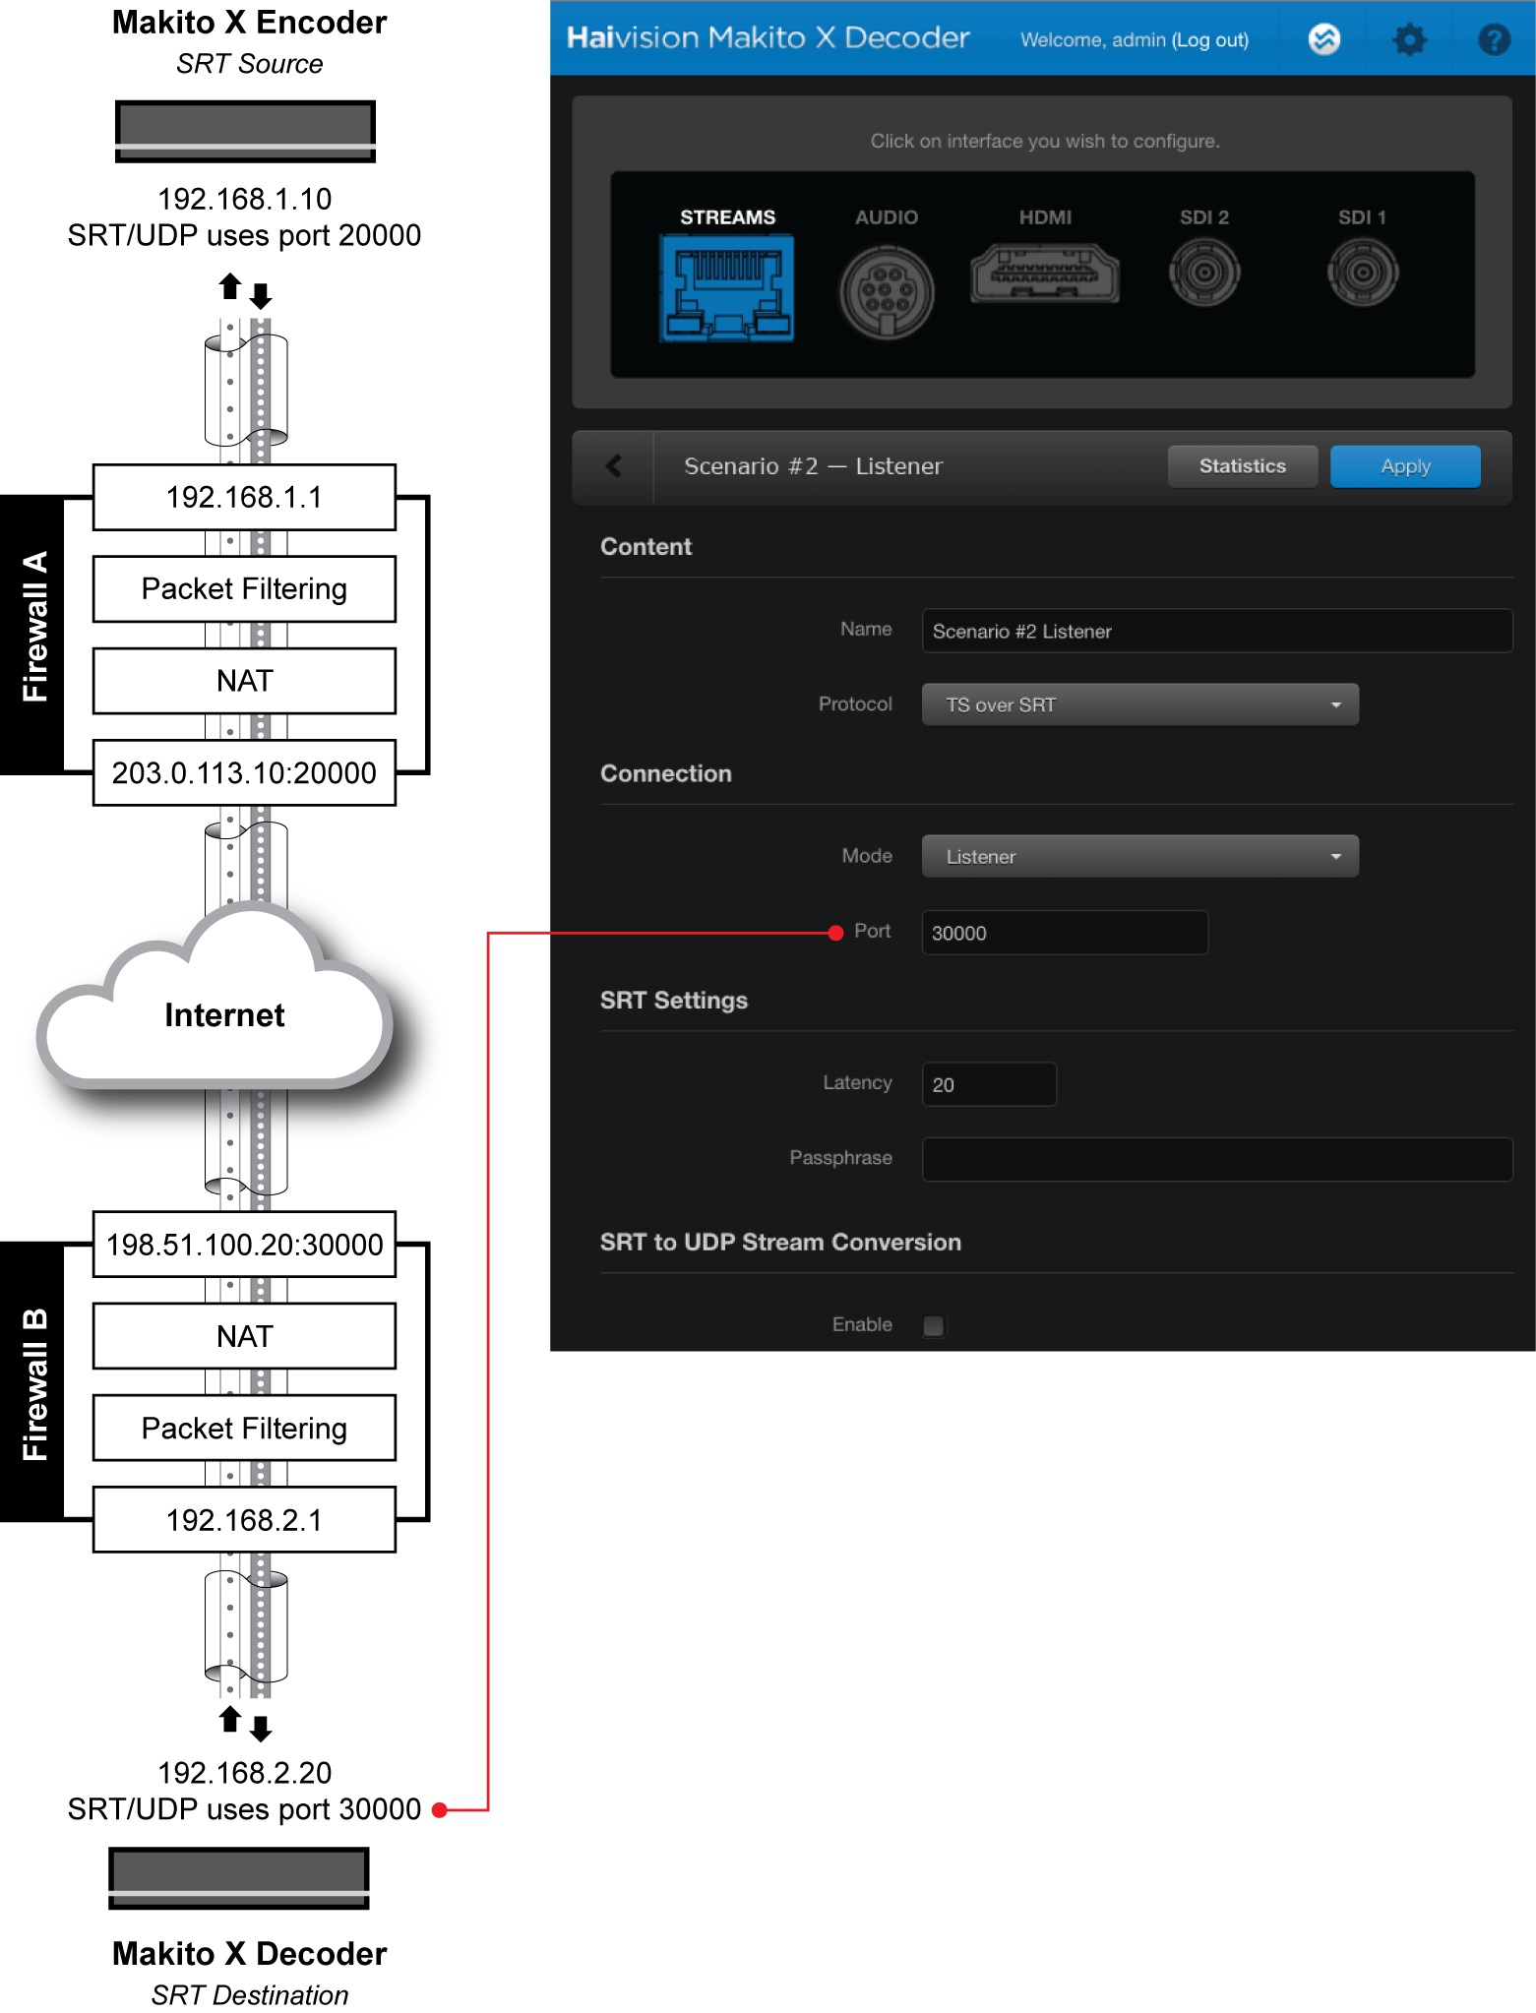Choose the HDMI port icon
1536x2013 pixels.
[x=1044, y=274]
